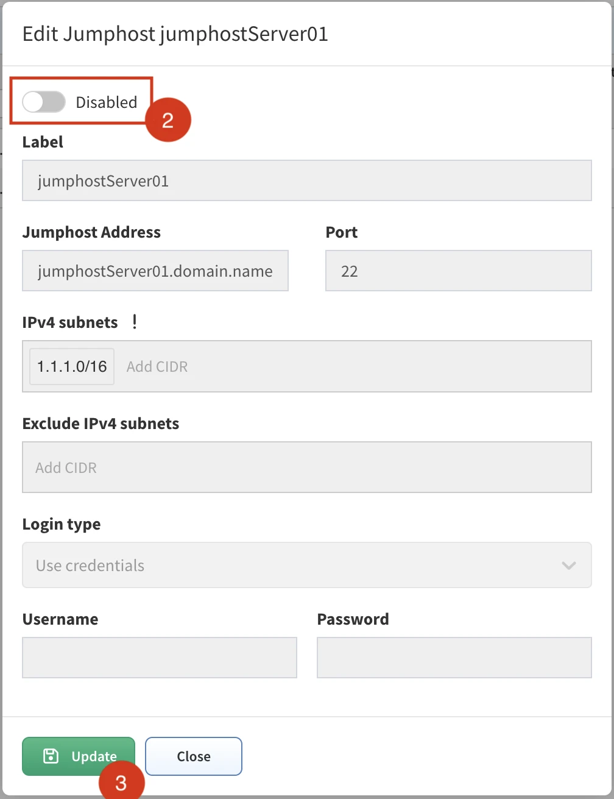Click the red step 3 annotation badge
The height and width of the screenshot is (799, 614).
pos(121,782)
